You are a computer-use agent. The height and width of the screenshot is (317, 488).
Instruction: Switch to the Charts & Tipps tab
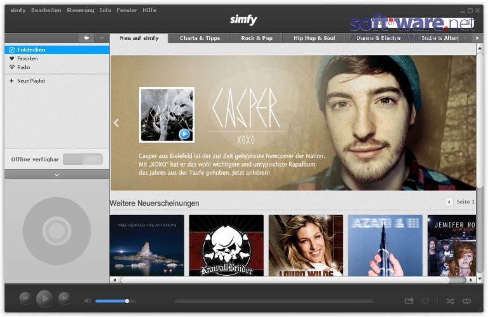click(200, 38)
